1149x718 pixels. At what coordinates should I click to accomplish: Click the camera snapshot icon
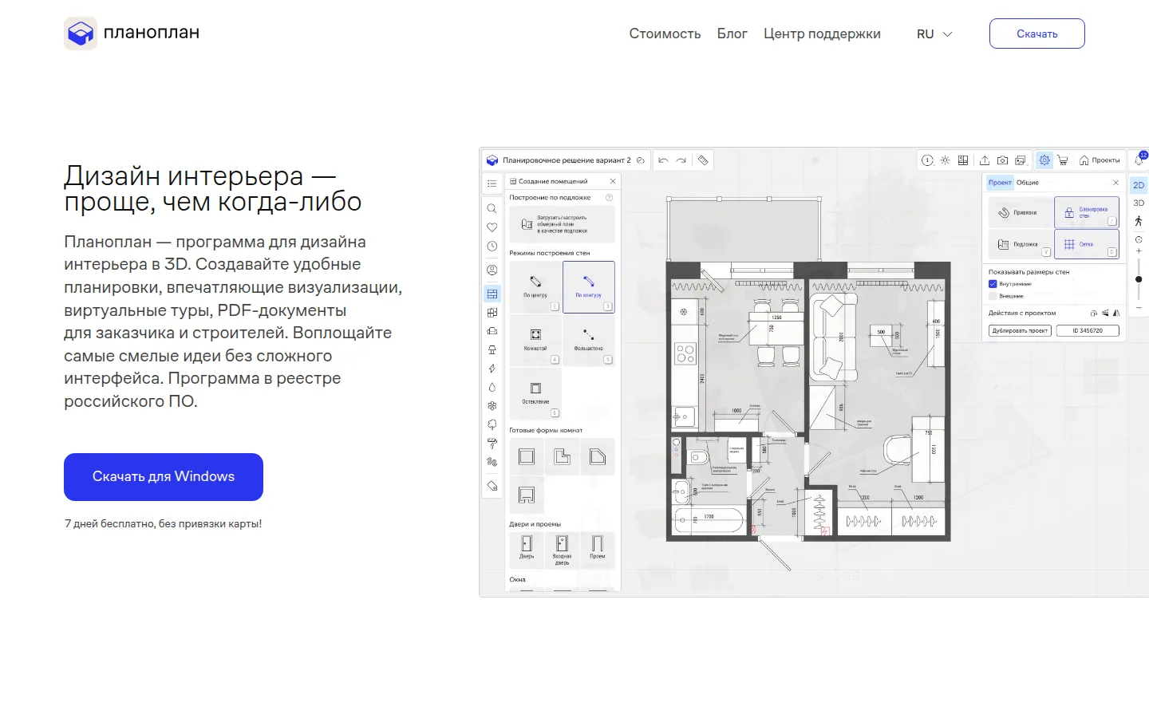1003,160
